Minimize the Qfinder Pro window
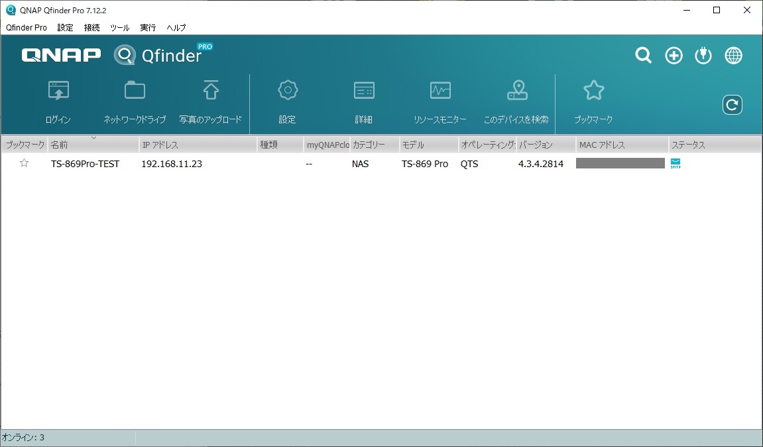The image size is (763, 447). click(x=687, y=10)
